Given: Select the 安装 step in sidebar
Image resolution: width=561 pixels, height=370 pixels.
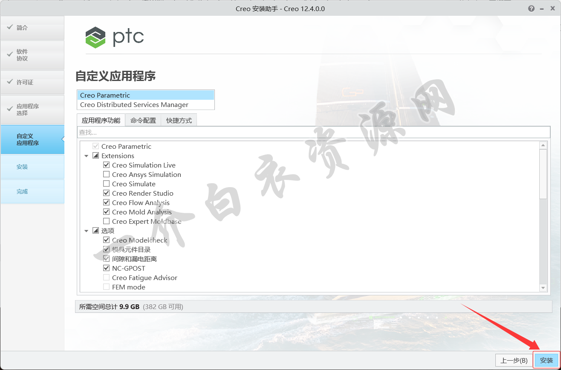Looking at the screenshot, I should (32, 167).
